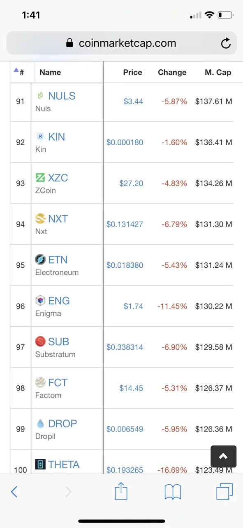Click the Substratum SUB red logo

click(40, 342)
